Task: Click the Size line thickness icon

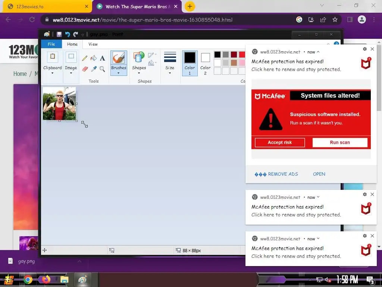Action: [170, 57]
